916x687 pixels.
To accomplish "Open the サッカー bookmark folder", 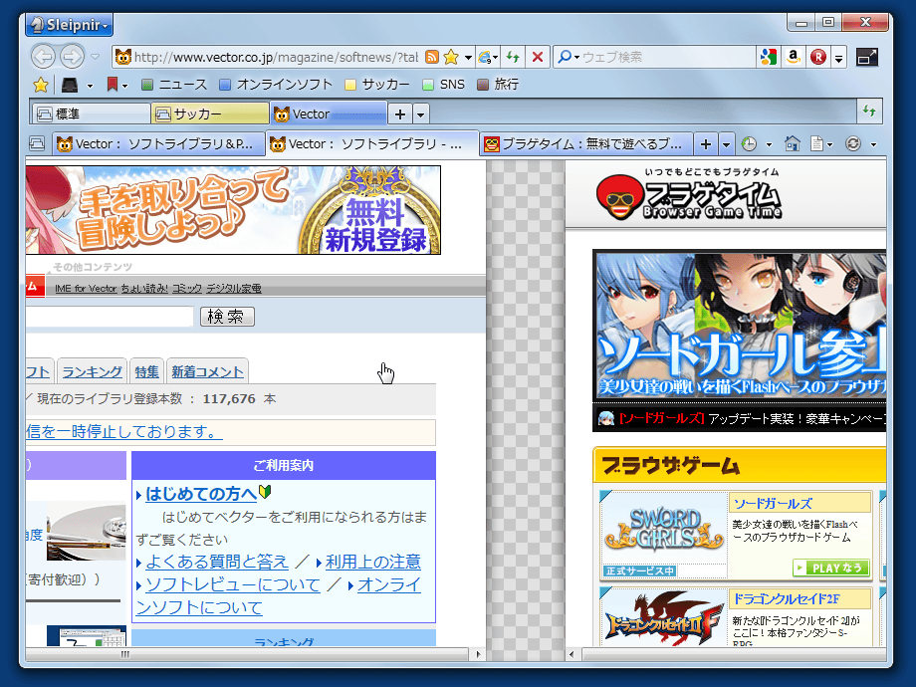I will click(376, 85).
